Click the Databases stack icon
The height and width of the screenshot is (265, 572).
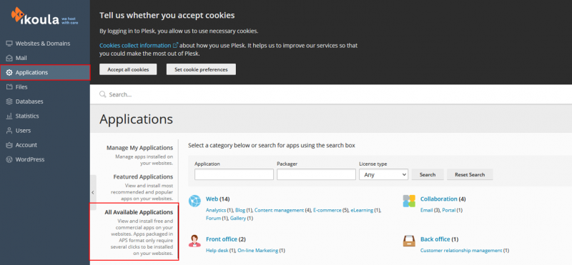click(9, 101)
